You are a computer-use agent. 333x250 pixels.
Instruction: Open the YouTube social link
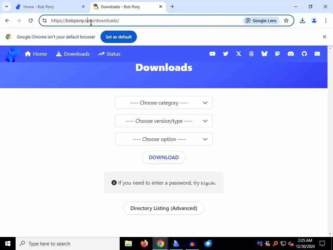coord(212,54)
